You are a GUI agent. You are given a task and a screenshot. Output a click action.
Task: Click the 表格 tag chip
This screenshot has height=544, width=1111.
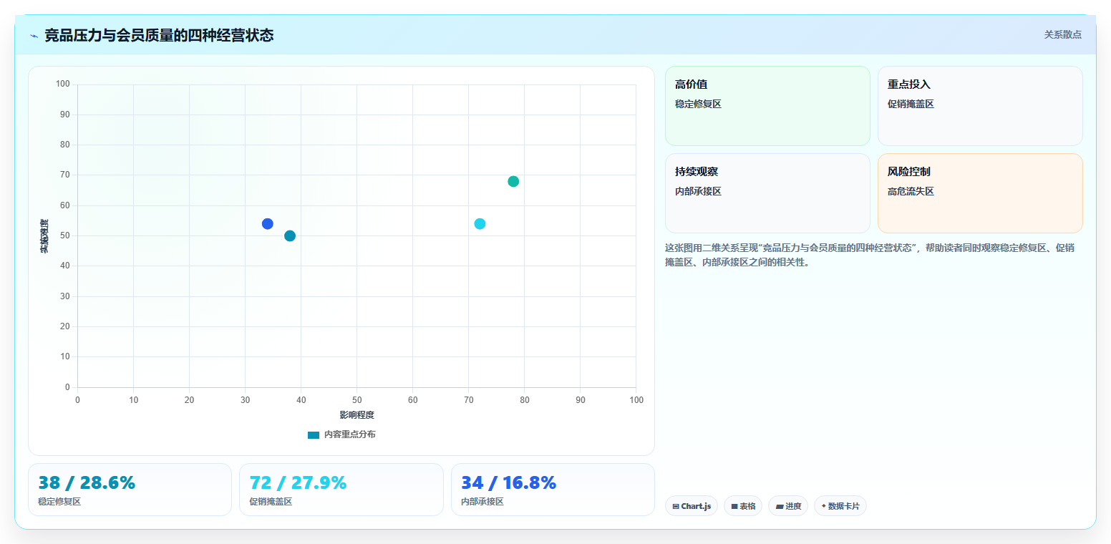click(x=743, y=506)
